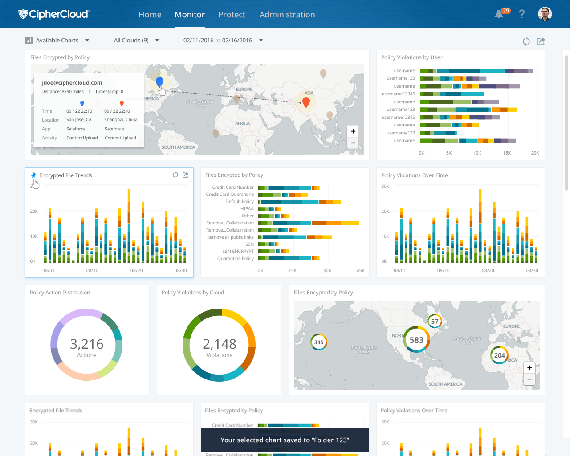Open the notifications bell with 29 alerts
The width and height of the screenshot is (570, 456).
(499, 14)
